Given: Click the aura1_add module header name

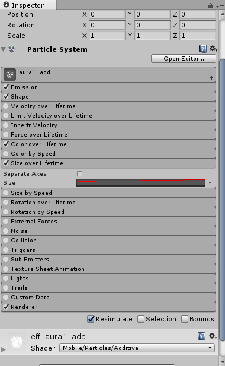Looking at the screenshot, I should 35,72.
